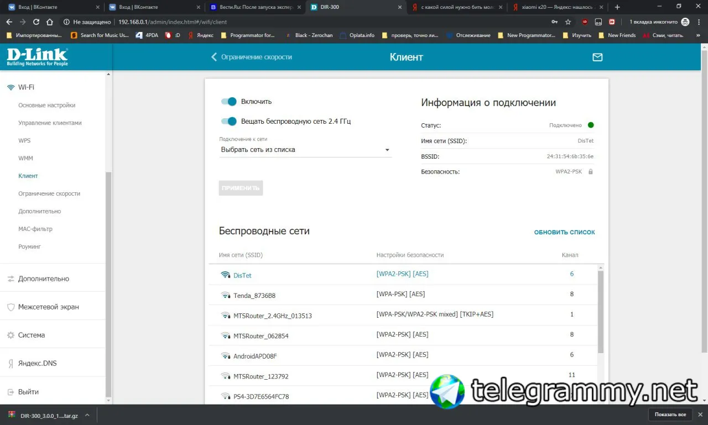This screenshot has width=708, height=425.
Task: Click the incognito profile icon
Action: [685, 22]
